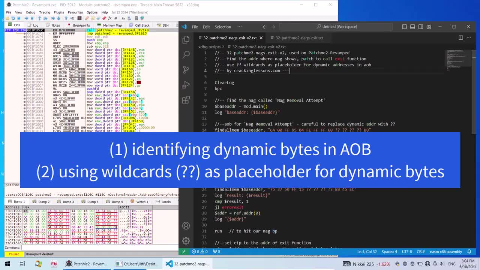Switch to x32dbg Memory Map tab
Screen dimensions: 480x270
point(109,25)
